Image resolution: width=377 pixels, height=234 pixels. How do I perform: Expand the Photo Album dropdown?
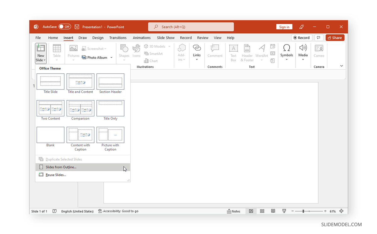[112, 57]
